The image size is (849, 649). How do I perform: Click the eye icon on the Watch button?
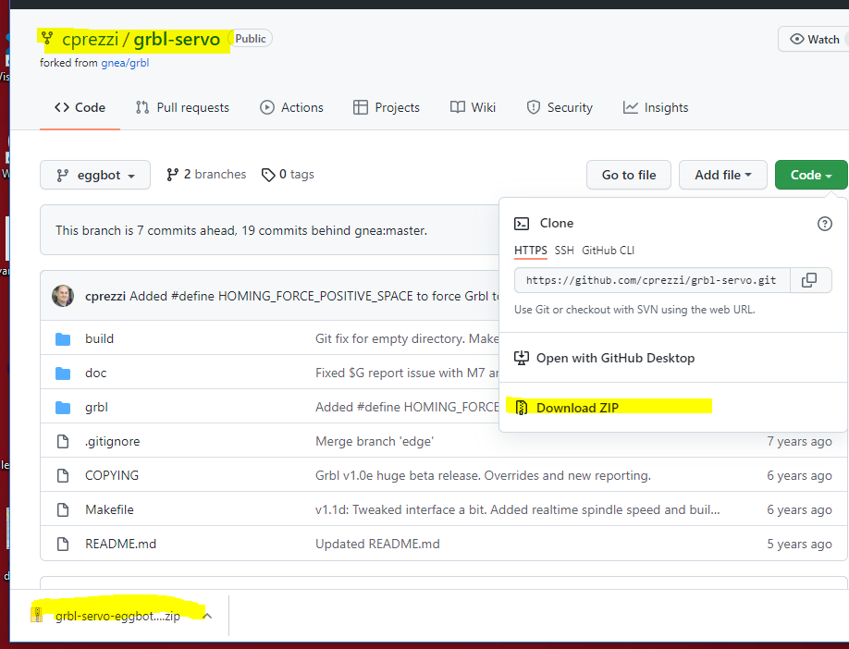point(796,38)
